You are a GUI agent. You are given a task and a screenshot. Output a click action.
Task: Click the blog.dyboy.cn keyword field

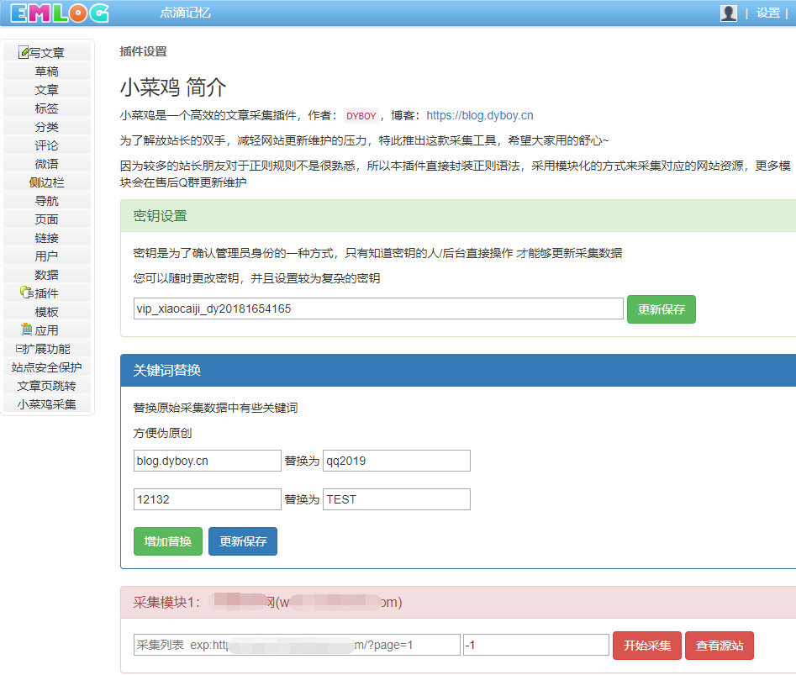pos(207,461)
